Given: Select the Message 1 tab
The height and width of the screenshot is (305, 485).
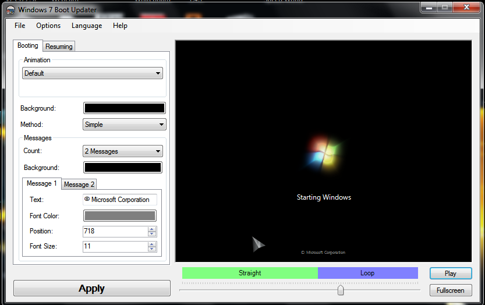Looking at the screenshot, I should (x=42, y=183).
